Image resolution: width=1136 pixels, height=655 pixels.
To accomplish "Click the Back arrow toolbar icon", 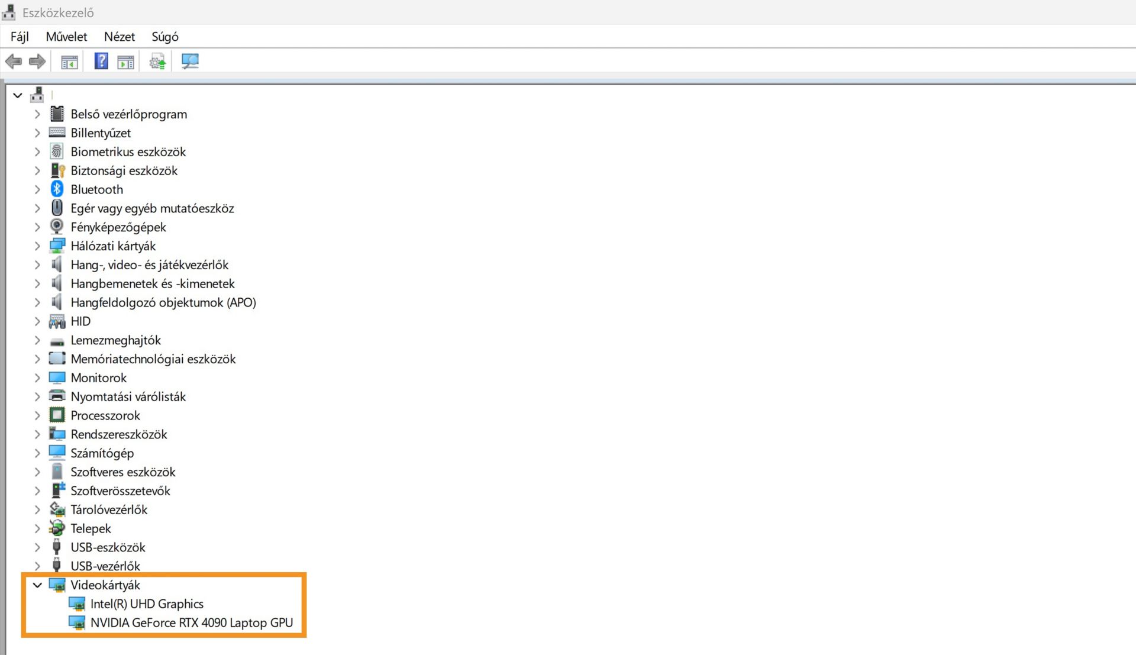I will coord(13,62).
